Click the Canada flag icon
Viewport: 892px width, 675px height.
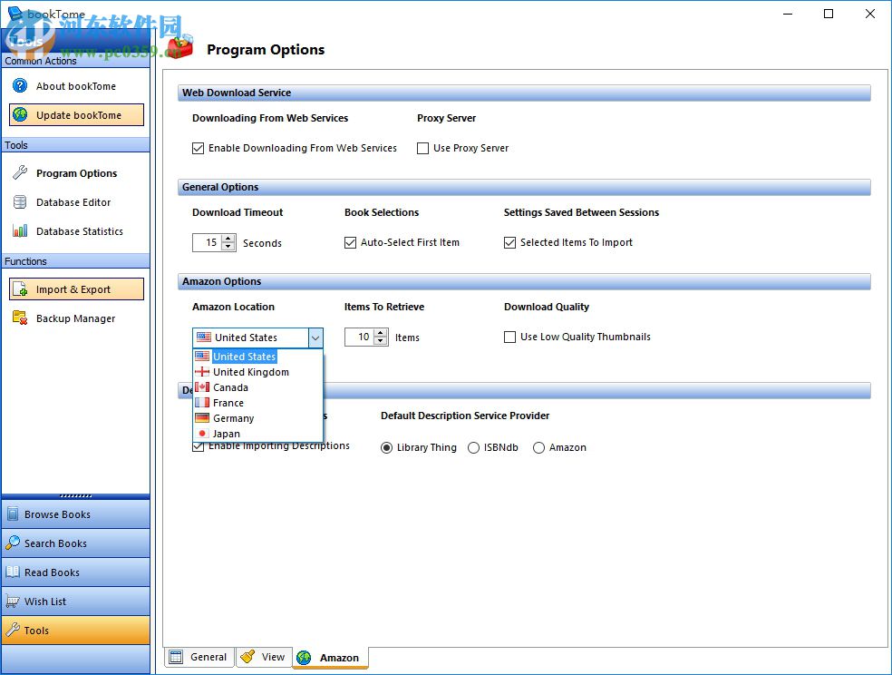pyautogui.click(x=202, y=387)
